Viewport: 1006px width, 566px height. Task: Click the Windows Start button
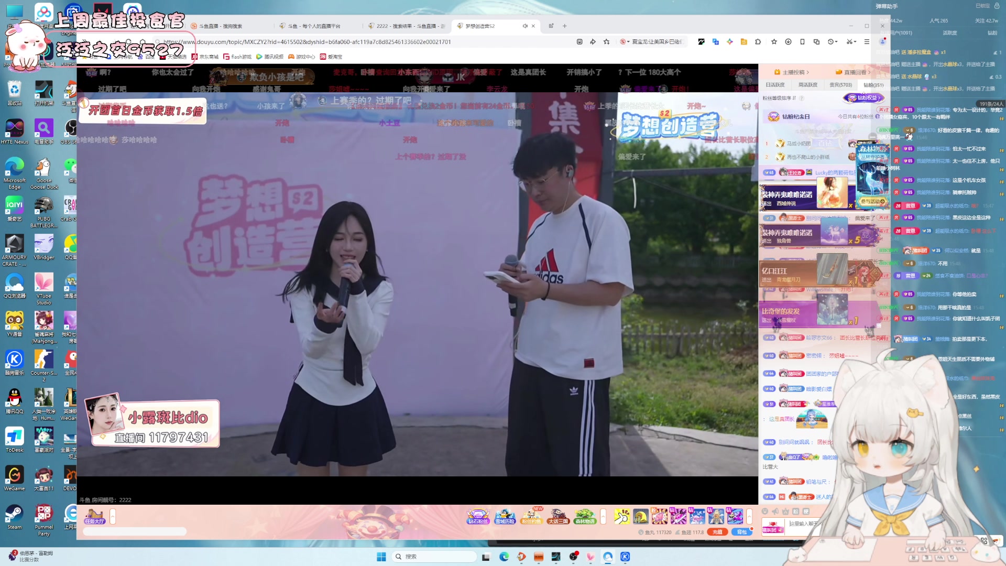pos(381,557)
